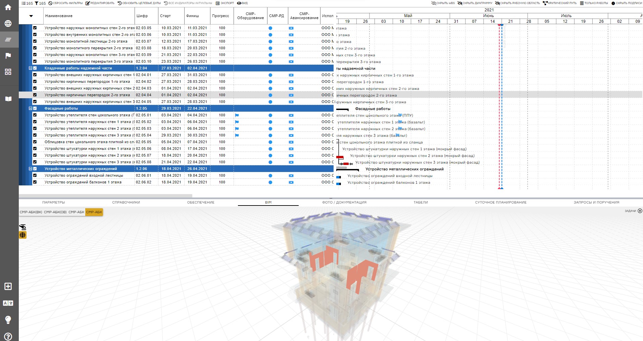The image size is (643, 341).
Task: Select the СМР-АБК(ОВ) model
Action: (x=55, y=212)
